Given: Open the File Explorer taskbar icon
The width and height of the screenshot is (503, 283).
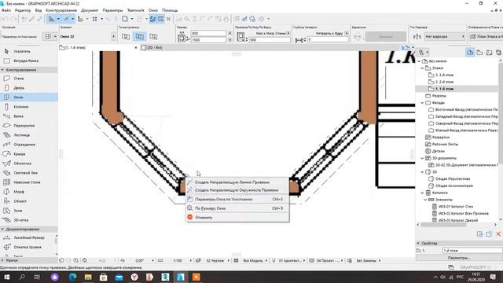Looking at the screenshot, I should coord(88,277).
